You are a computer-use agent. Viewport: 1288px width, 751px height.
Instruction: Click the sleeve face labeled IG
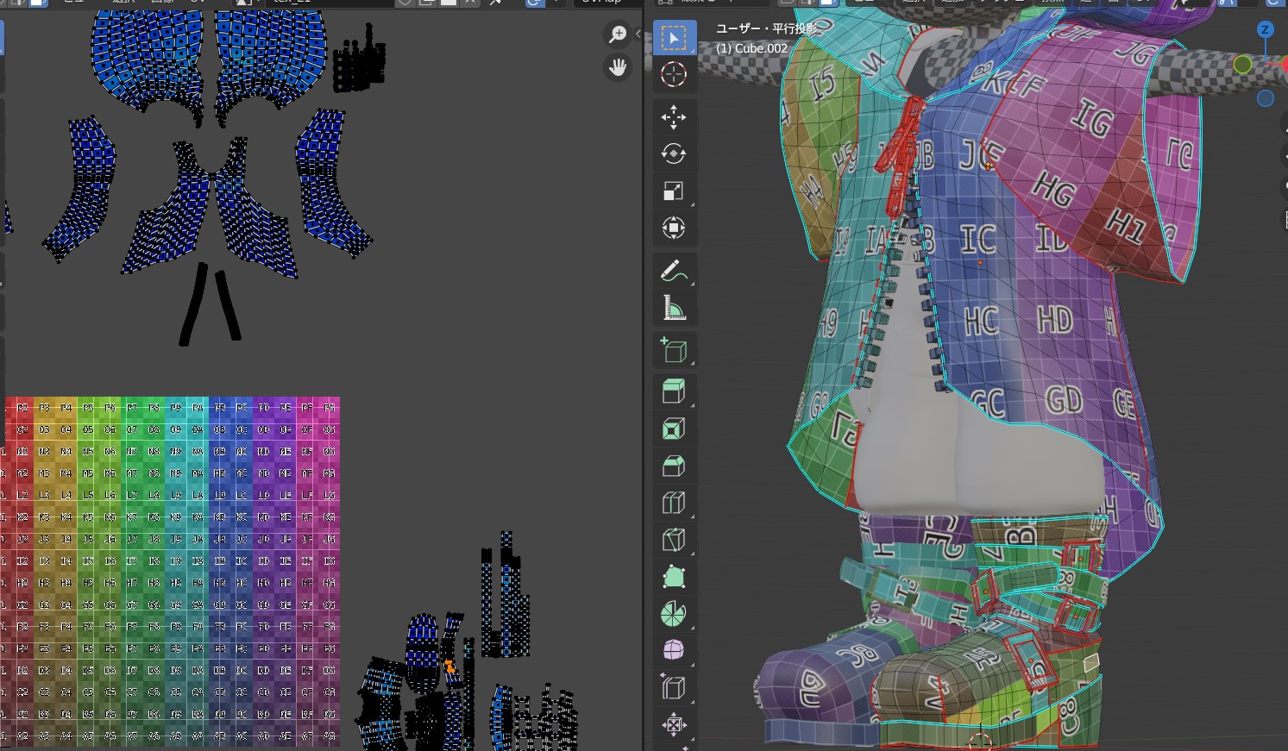[x=1092, y=118]
